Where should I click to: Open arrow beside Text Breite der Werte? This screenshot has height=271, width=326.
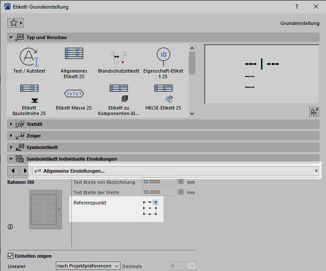point(181,192)
